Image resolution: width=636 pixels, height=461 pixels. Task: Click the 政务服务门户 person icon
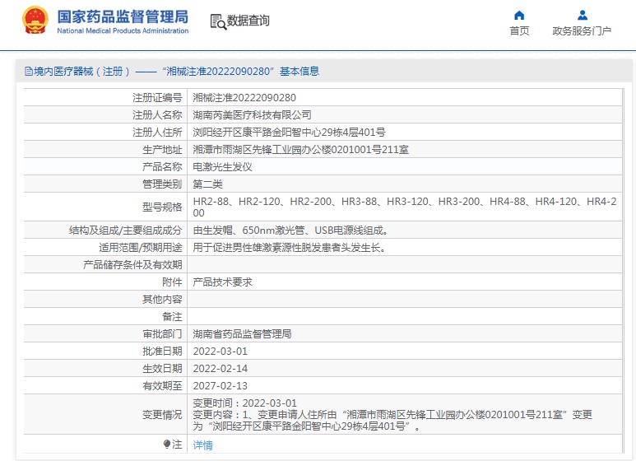click(582, 15)
